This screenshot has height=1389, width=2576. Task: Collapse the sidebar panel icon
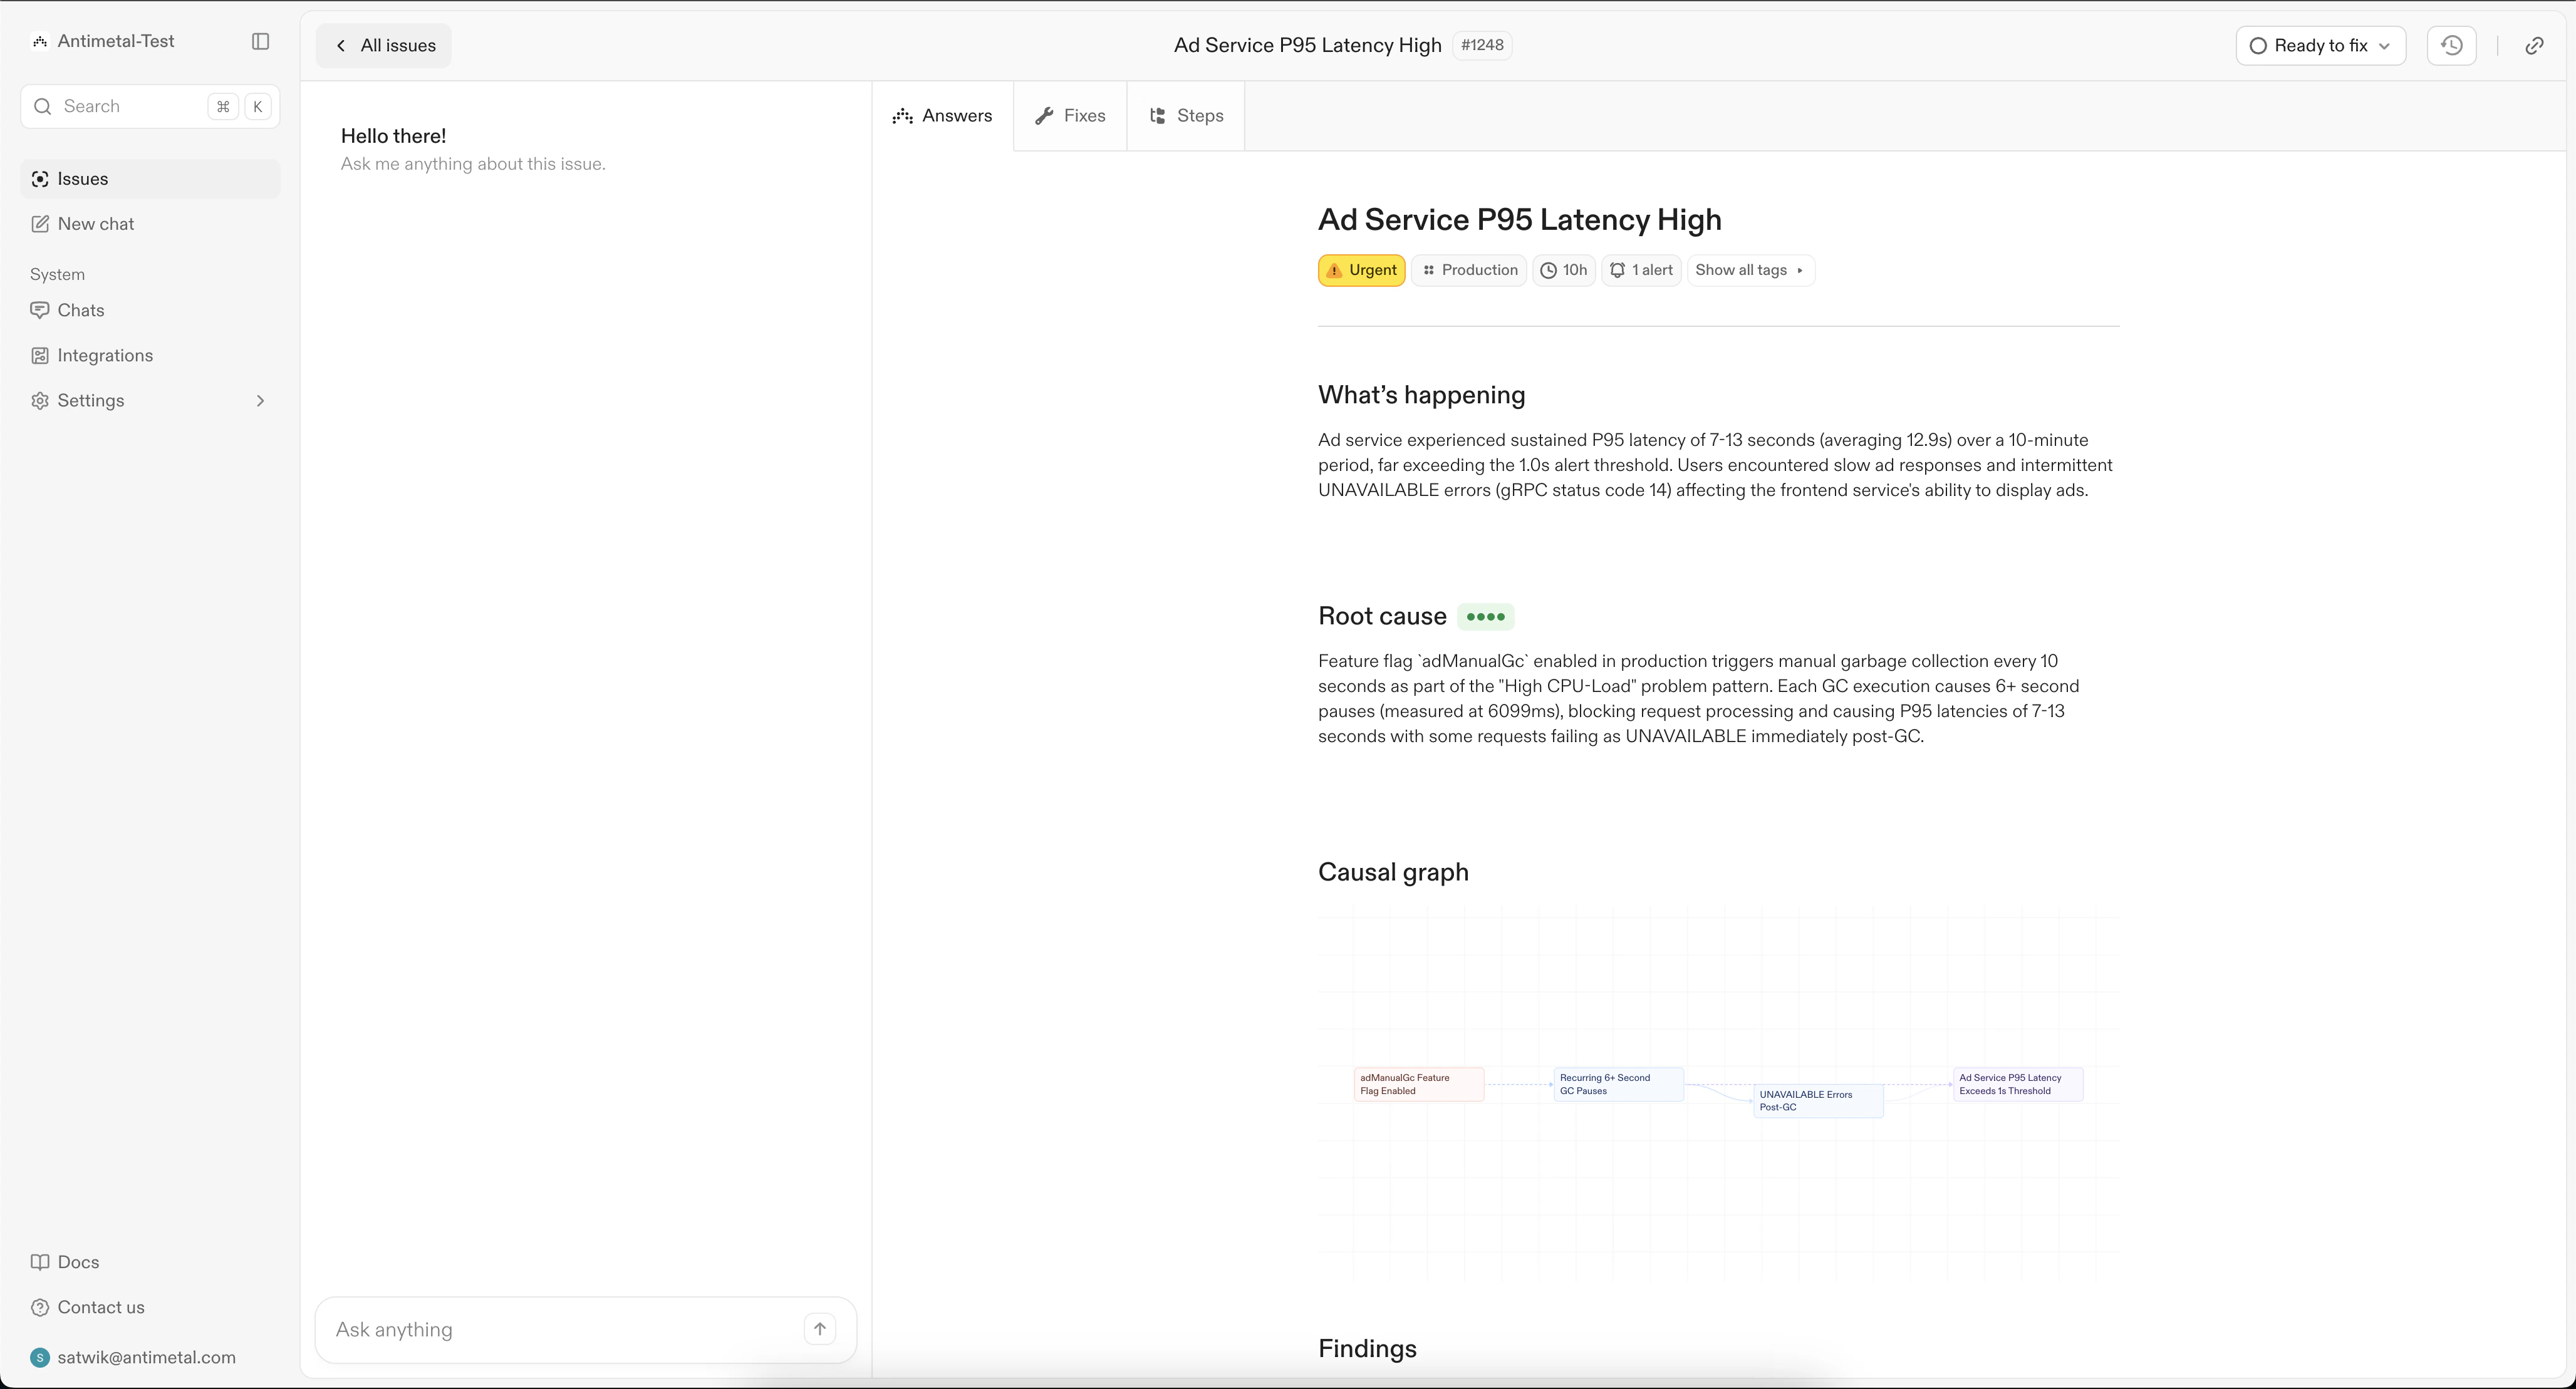pyautogui.click(x=260, y=41)
